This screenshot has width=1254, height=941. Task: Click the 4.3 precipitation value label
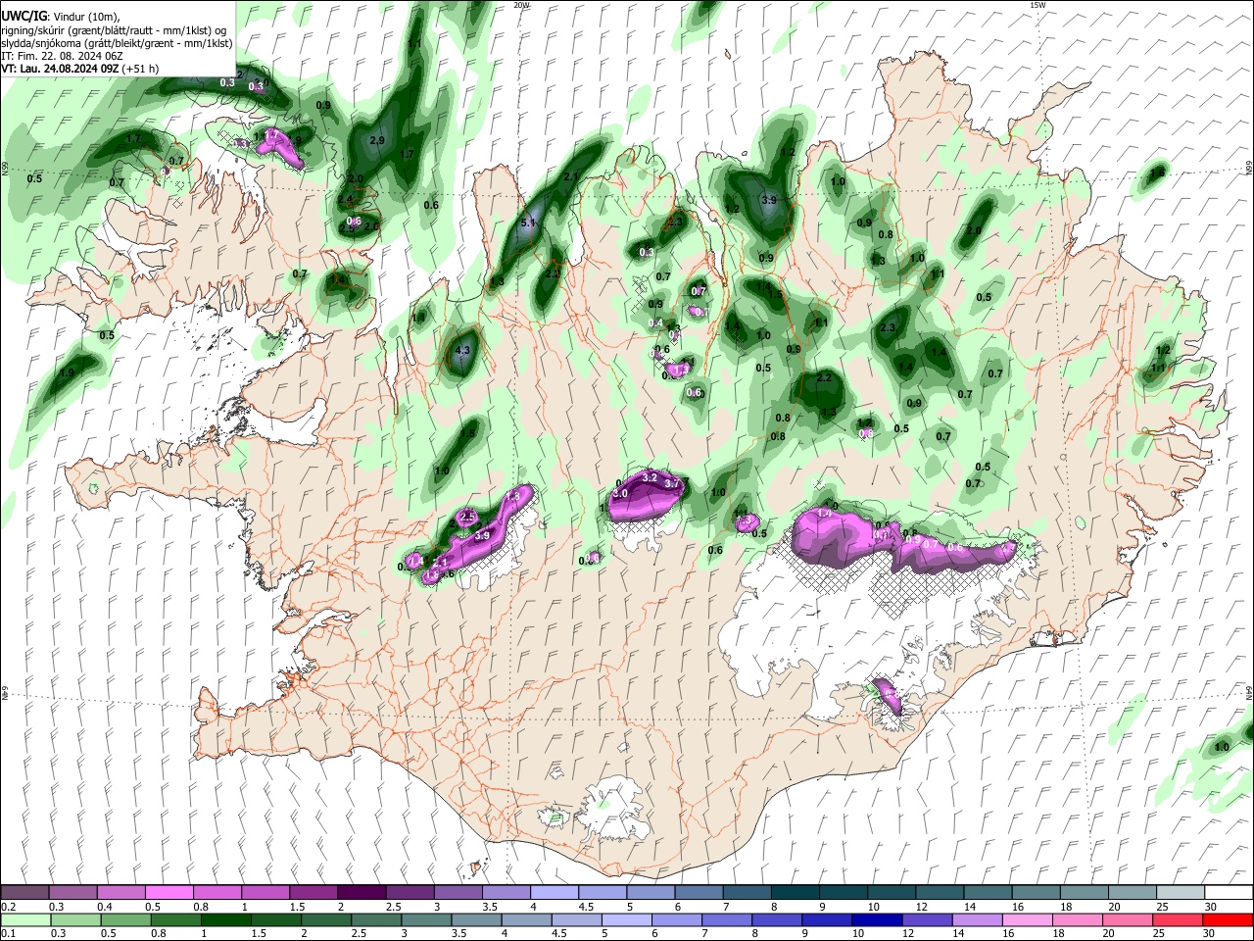coord(463,350)
